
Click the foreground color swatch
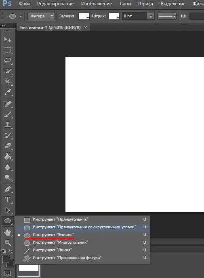(x=6, y=260)
